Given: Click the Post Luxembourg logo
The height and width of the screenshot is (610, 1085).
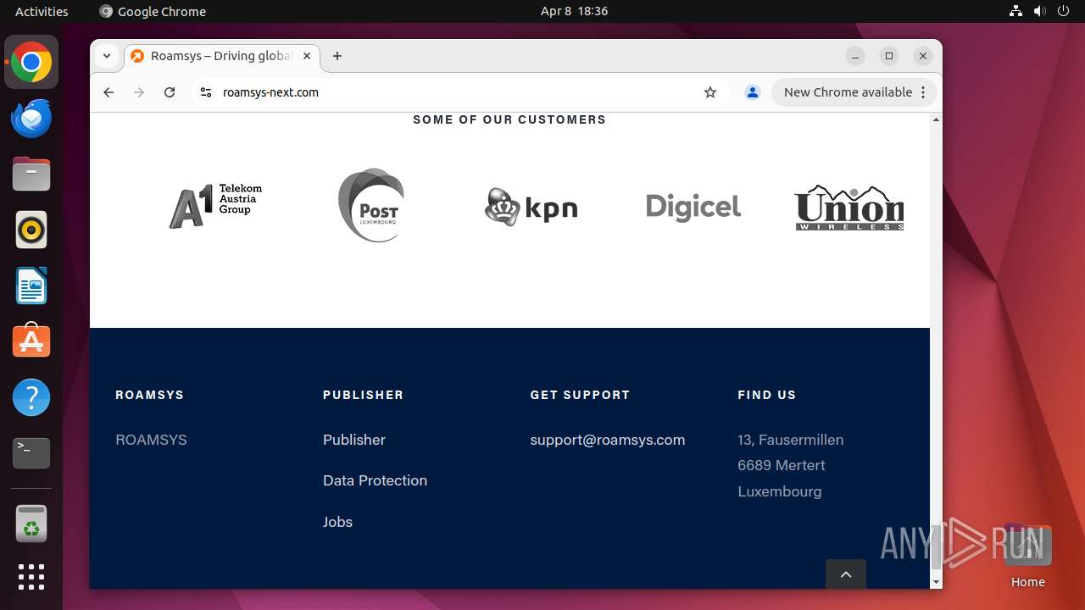Looking at the screenshot, I should (x=371, y=205).
